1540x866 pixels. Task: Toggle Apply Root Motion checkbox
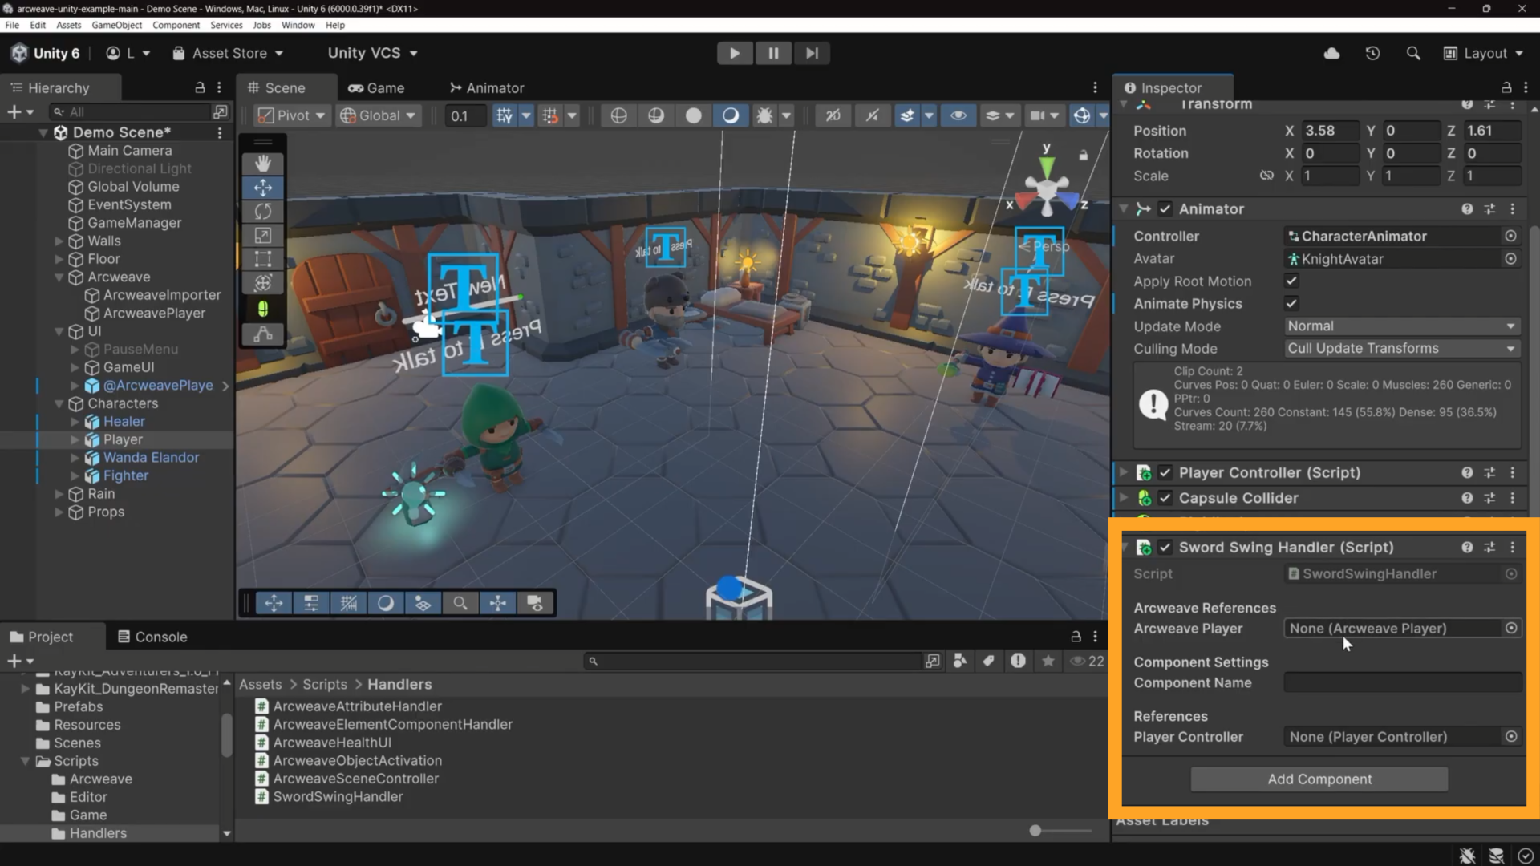(1291, 281)
